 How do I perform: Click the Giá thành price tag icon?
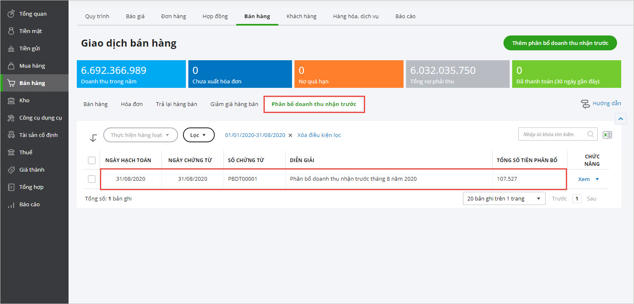click(x=11, y=170)
